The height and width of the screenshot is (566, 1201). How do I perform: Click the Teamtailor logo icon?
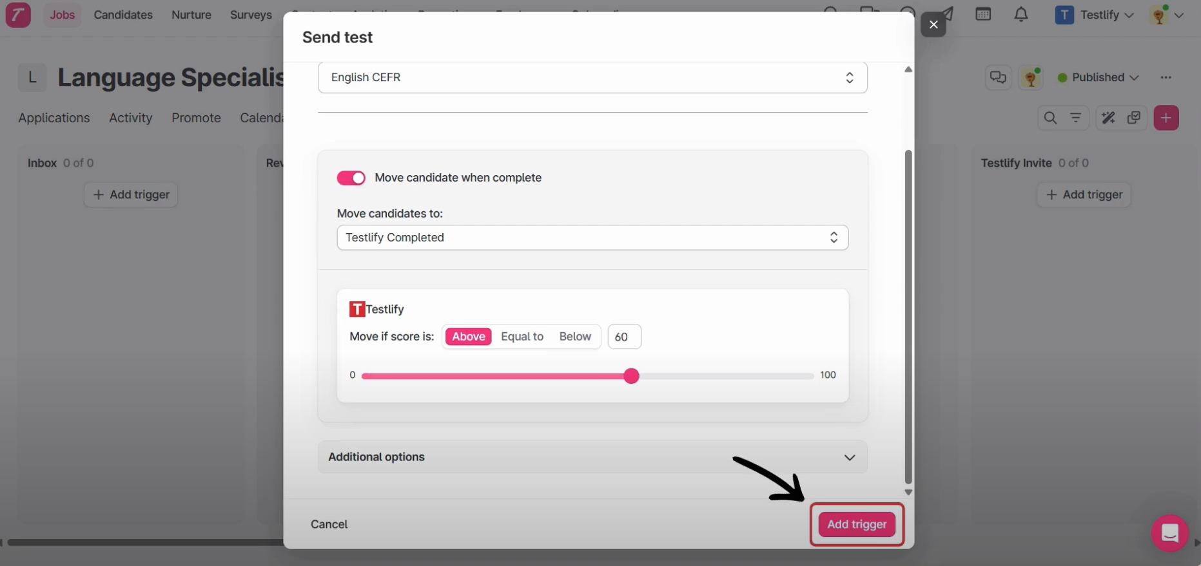[x=18, y=14]
